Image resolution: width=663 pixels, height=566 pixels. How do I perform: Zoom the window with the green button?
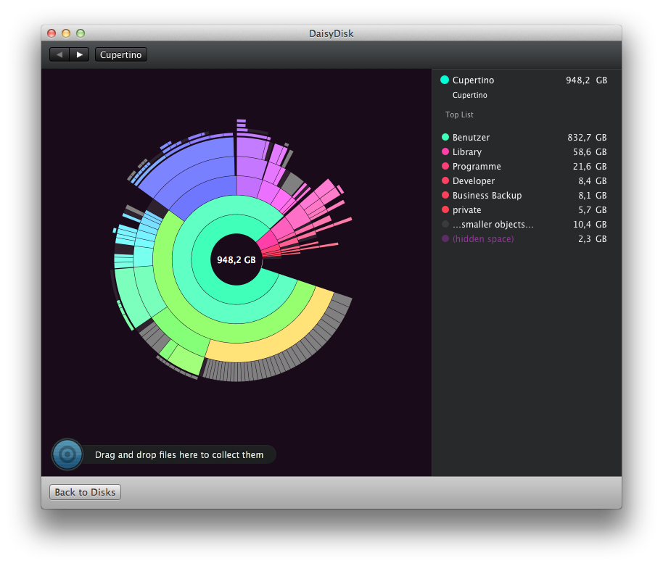(81, 33)
